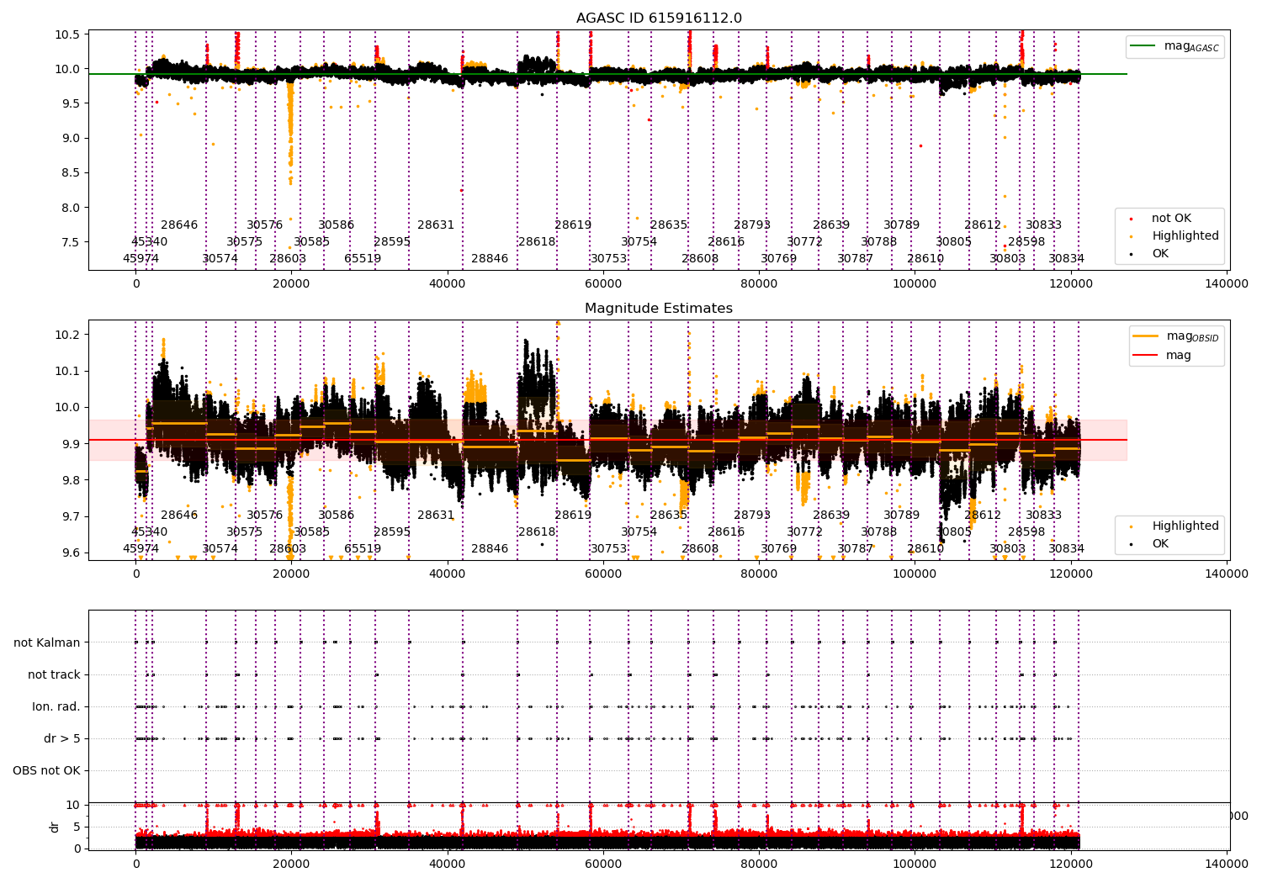Click OBSID label 28793 in the top plot
This screenshot has width=1262, height=883.
point(752,225)
